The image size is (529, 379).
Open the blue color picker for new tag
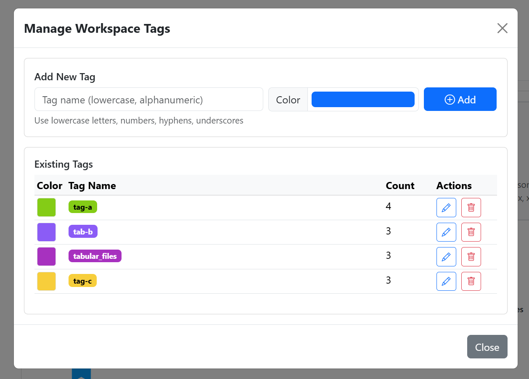point(363,99)
